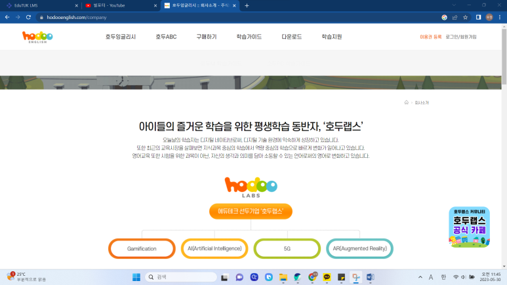Click the Hodoo Labs logo
The height and width of the screenshot is (285, 507).
coord(251,187)
